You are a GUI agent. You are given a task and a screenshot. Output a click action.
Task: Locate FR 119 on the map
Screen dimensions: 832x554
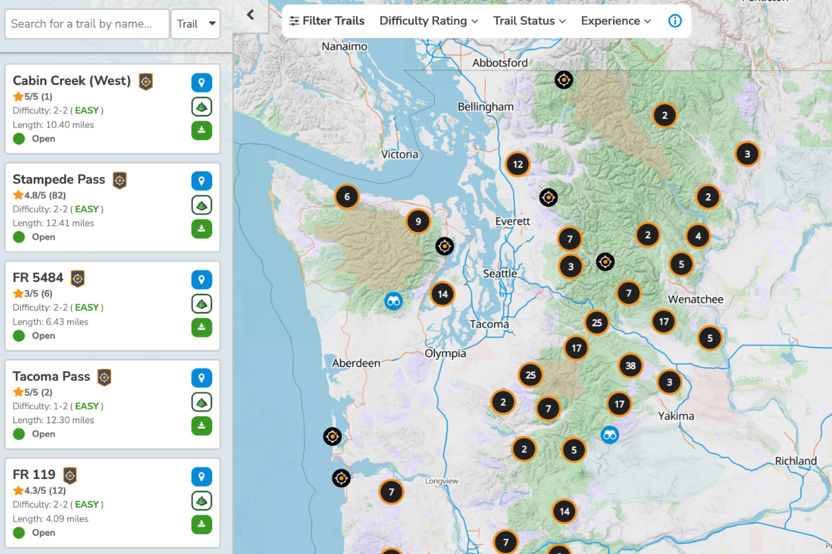202,477
